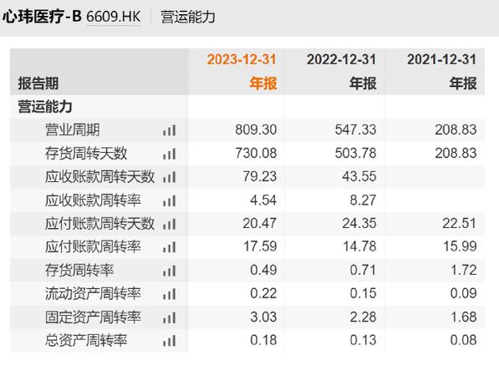The width and height of the screenshot is (499, 365).
Task: Open chart icon for 应付账款周转率 row
Action: coord(169,247)
